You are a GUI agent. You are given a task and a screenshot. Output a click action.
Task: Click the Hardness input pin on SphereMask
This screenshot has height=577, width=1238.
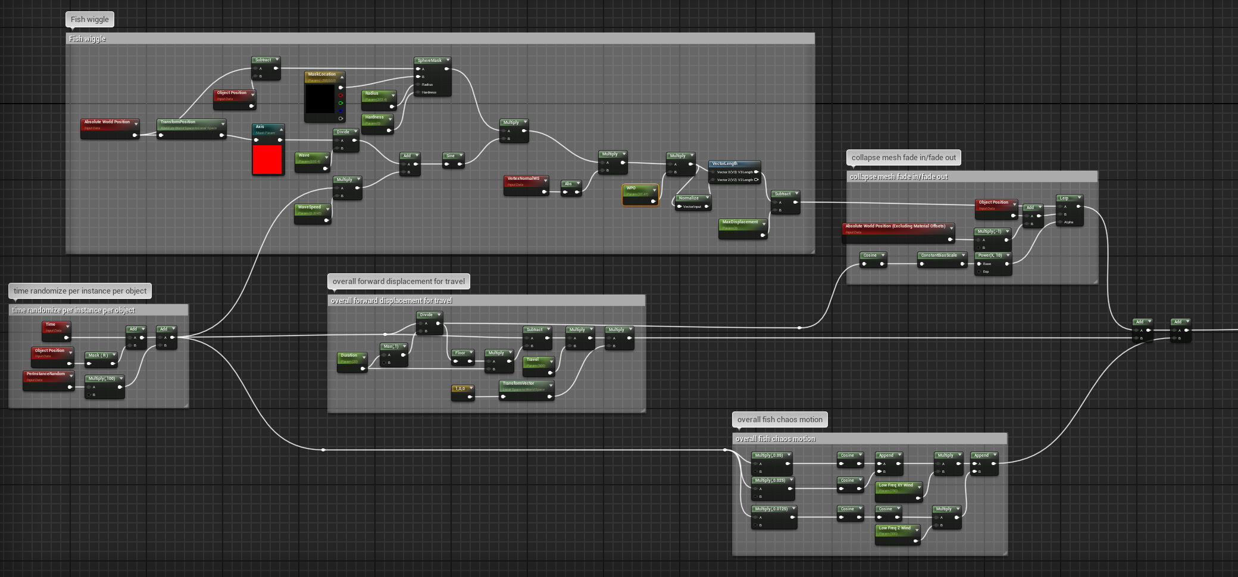click(x=418, y=92)
